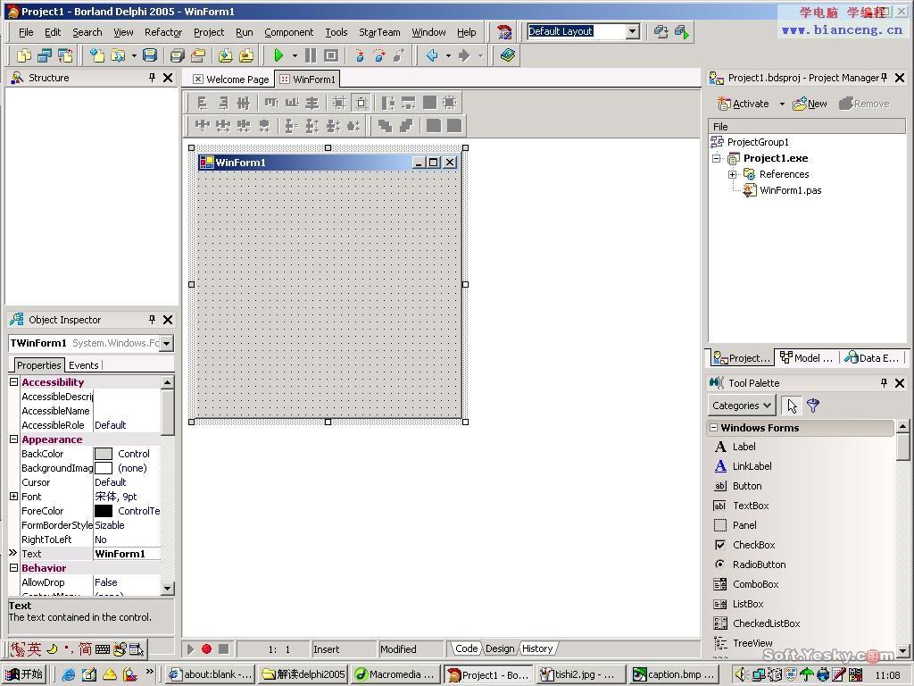Toggle the Project Manager panel pin

885,77
